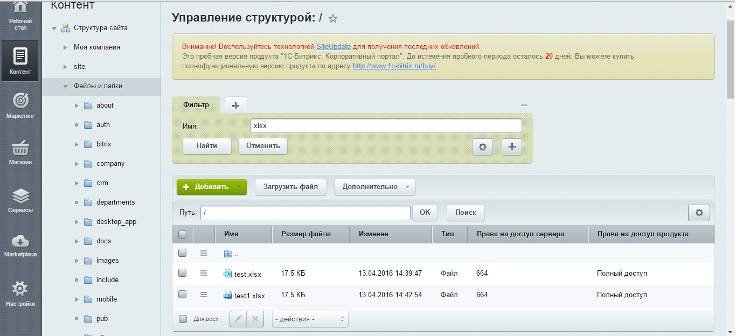Image resolution: width=736 pixels, height=336 pixels.
Task: Go to Marketplace in sidebar
Action: [x=20, y=246]
